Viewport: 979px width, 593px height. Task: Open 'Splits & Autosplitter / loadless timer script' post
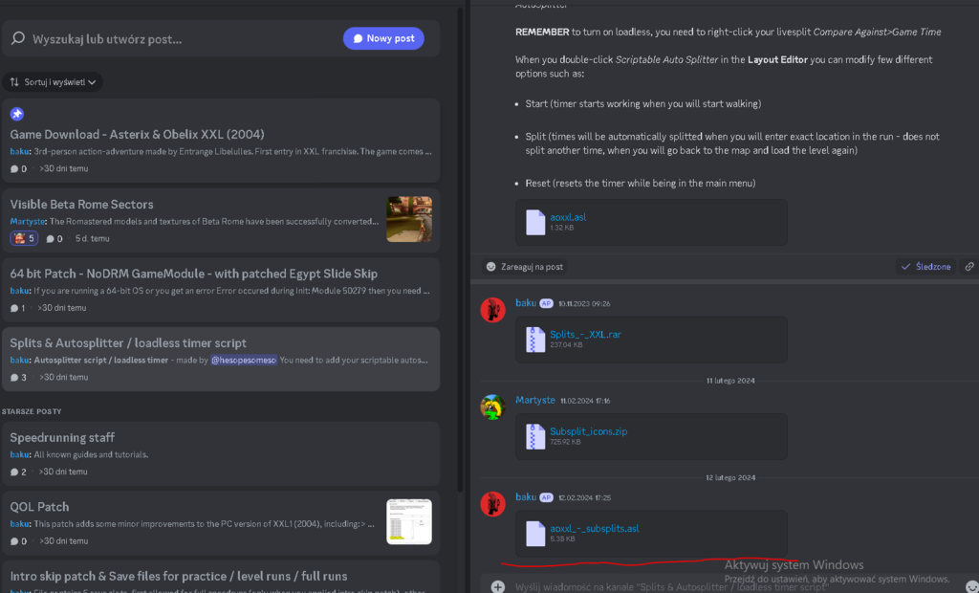pos(221,360)
